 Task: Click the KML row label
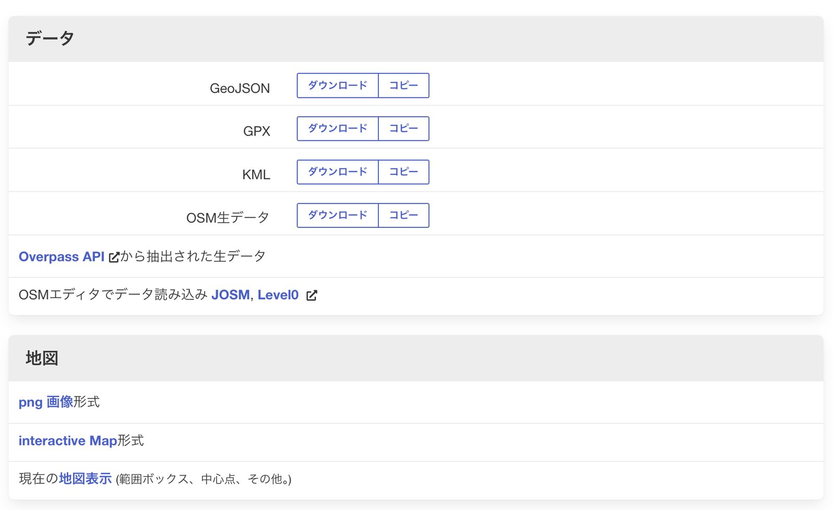[256, 175]
